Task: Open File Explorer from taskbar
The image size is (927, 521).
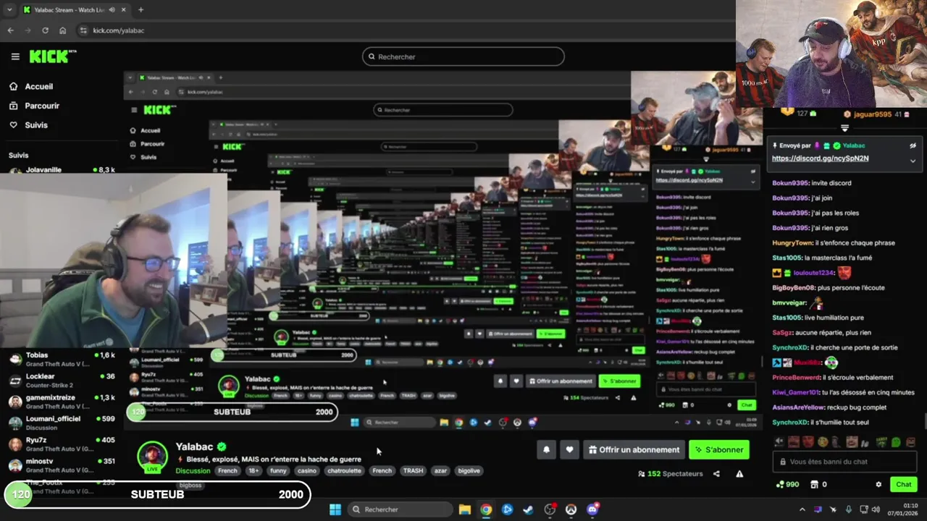Action: [x=465, y=509]
